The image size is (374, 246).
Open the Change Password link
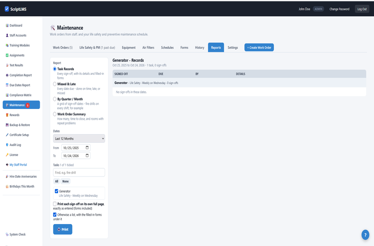pyautogui.click(x=339, y=9)
